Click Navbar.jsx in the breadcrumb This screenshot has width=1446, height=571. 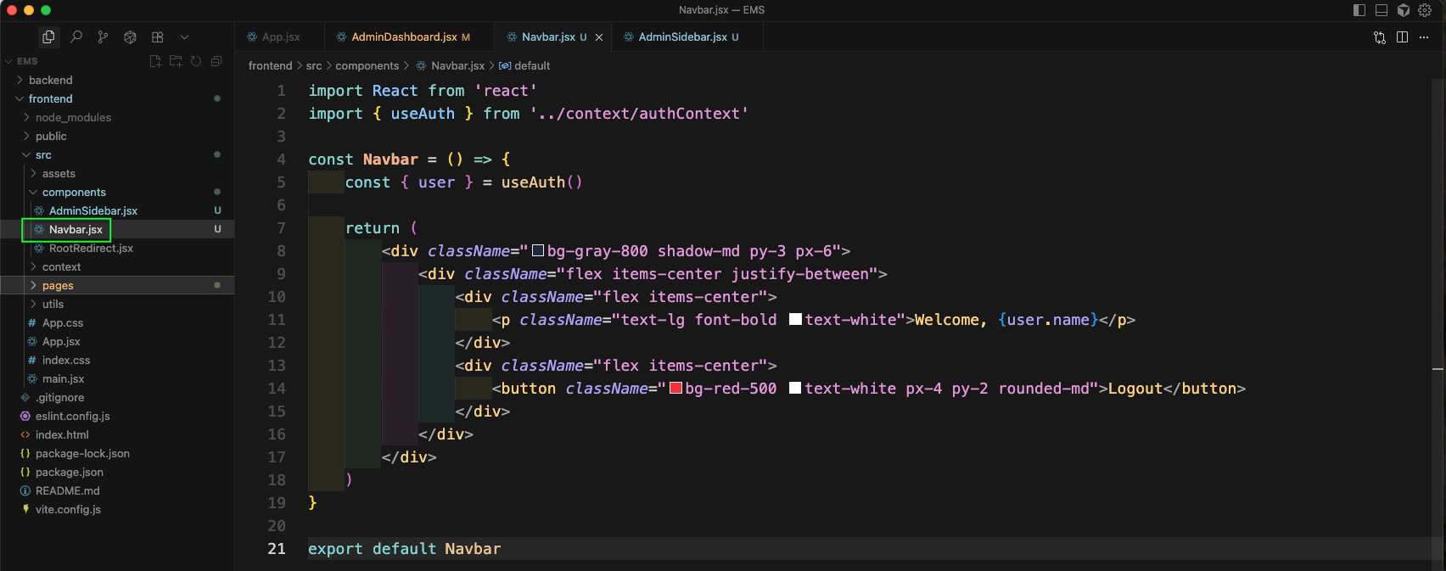click(457, 65)
